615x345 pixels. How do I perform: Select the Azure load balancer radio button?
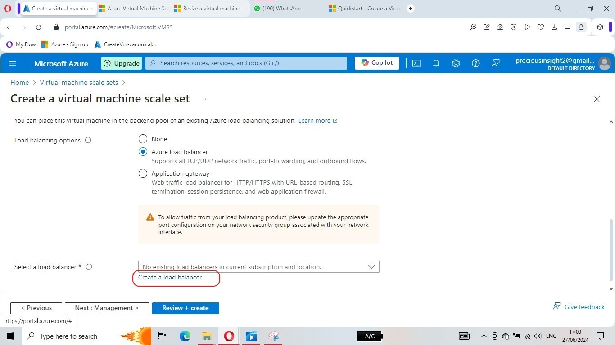[x=143, y=152]
